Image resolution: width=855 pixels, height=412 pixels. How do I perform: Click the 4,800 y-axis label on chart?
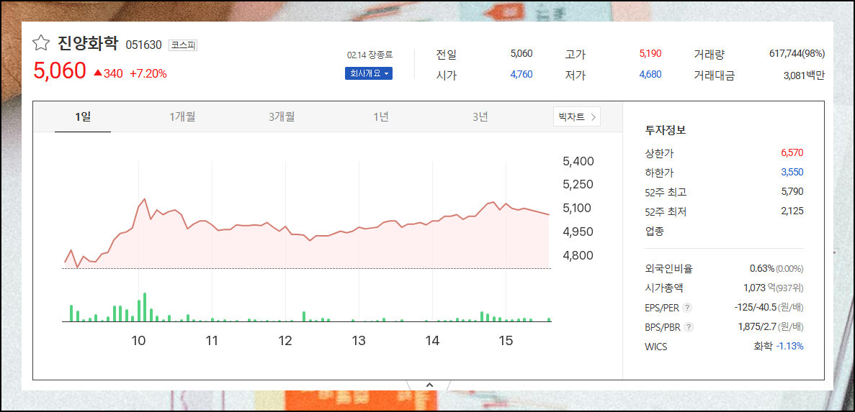[578, 255]
